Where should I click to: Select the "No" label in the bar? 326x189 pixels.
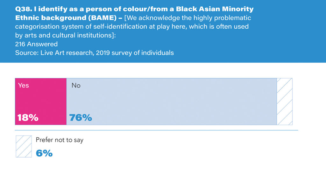tap(76, 85)
